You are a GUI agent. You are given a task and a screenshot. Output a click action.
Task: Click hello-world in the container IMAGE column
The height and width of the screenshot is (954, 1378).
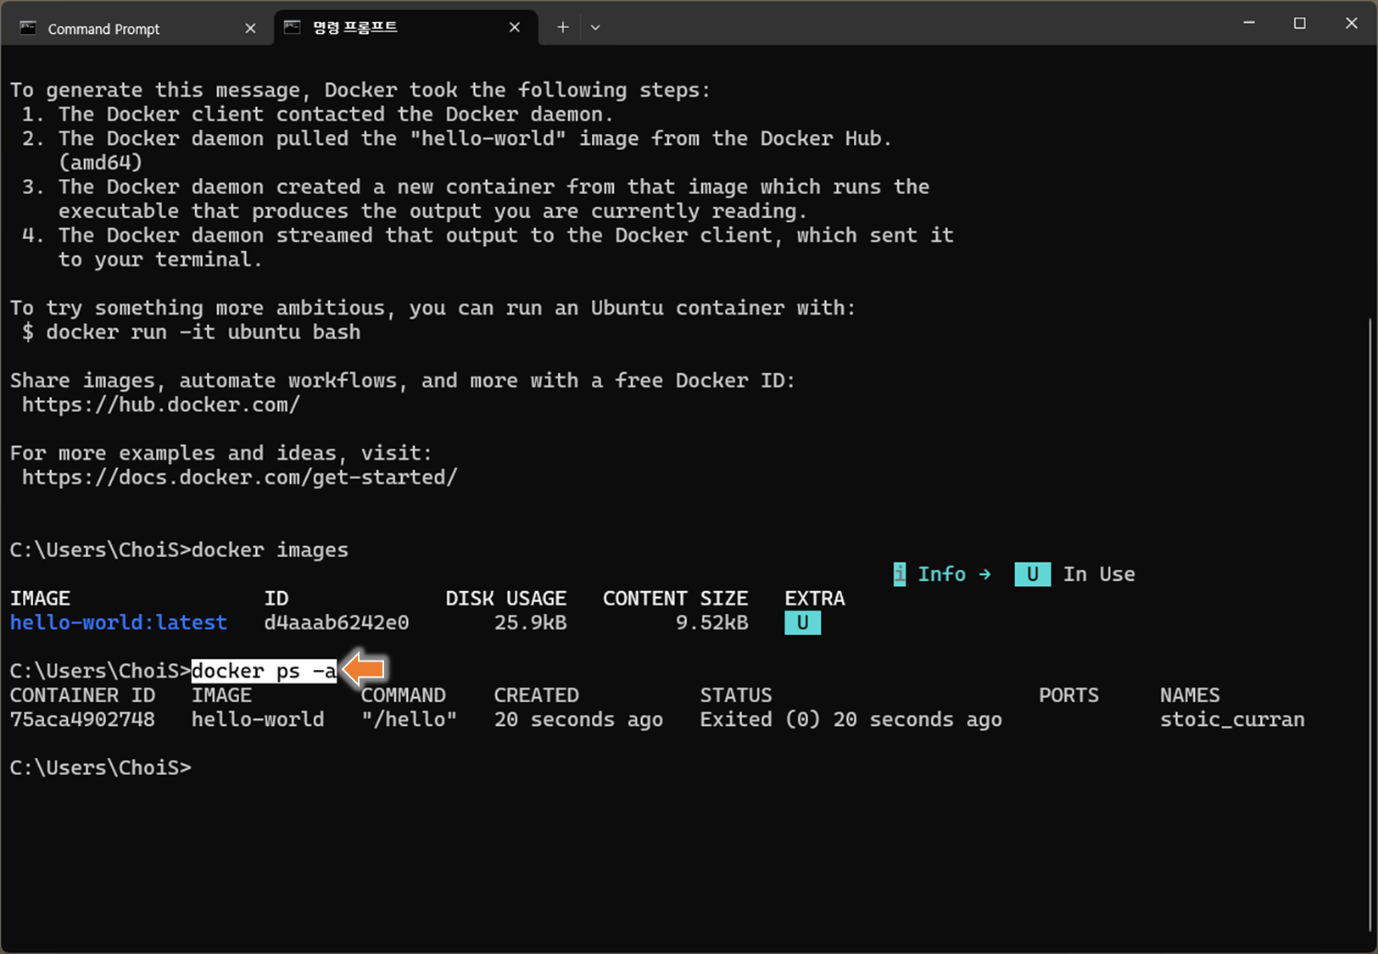tap(258, 719)
